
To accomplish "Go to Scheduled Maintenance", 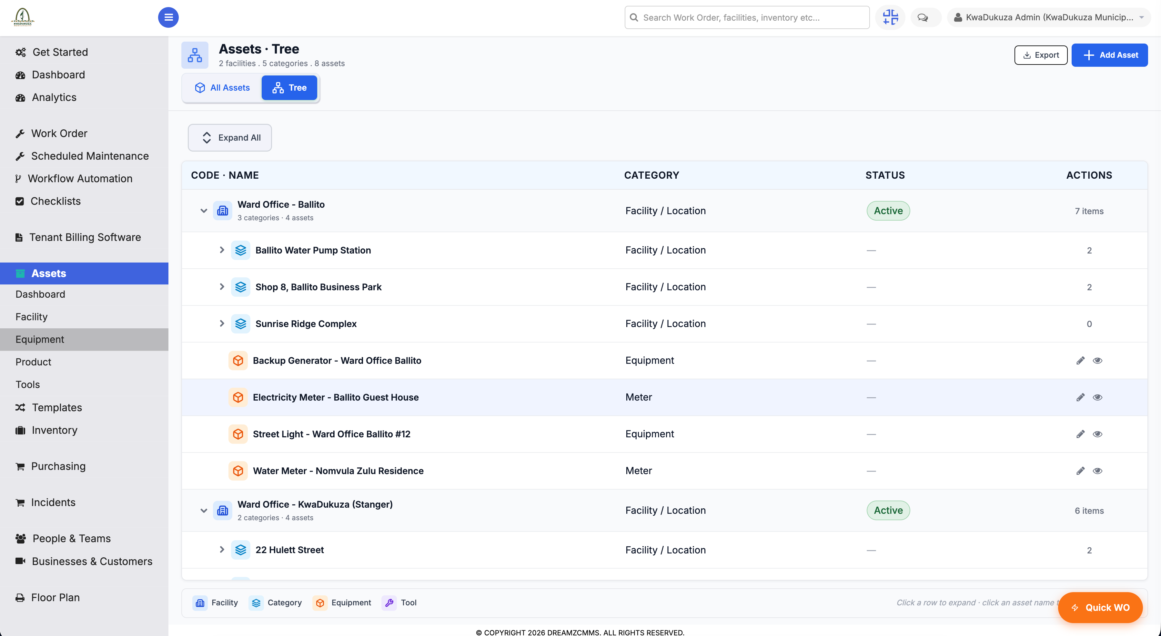I will [90, 156].
